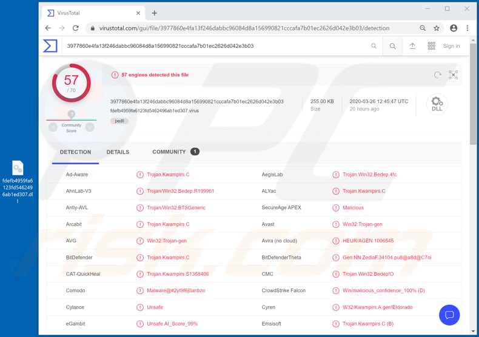
Task: Click the SHA-256 hash text in file summary
Action: (196, 101)
